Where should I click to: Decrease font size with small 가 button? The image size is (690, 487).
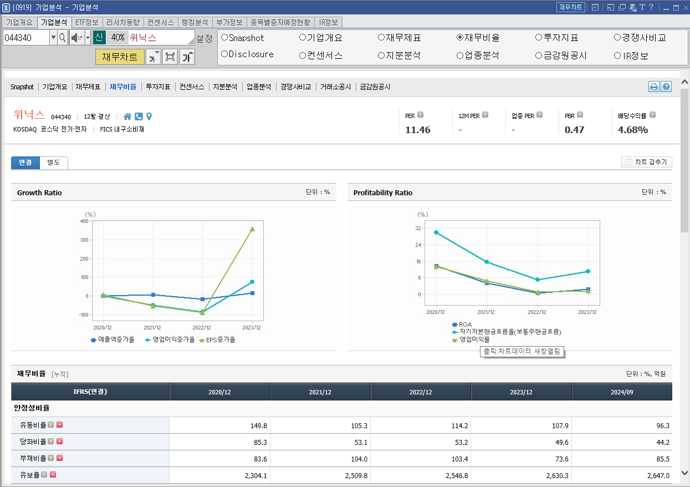click(x=154, y=57)
